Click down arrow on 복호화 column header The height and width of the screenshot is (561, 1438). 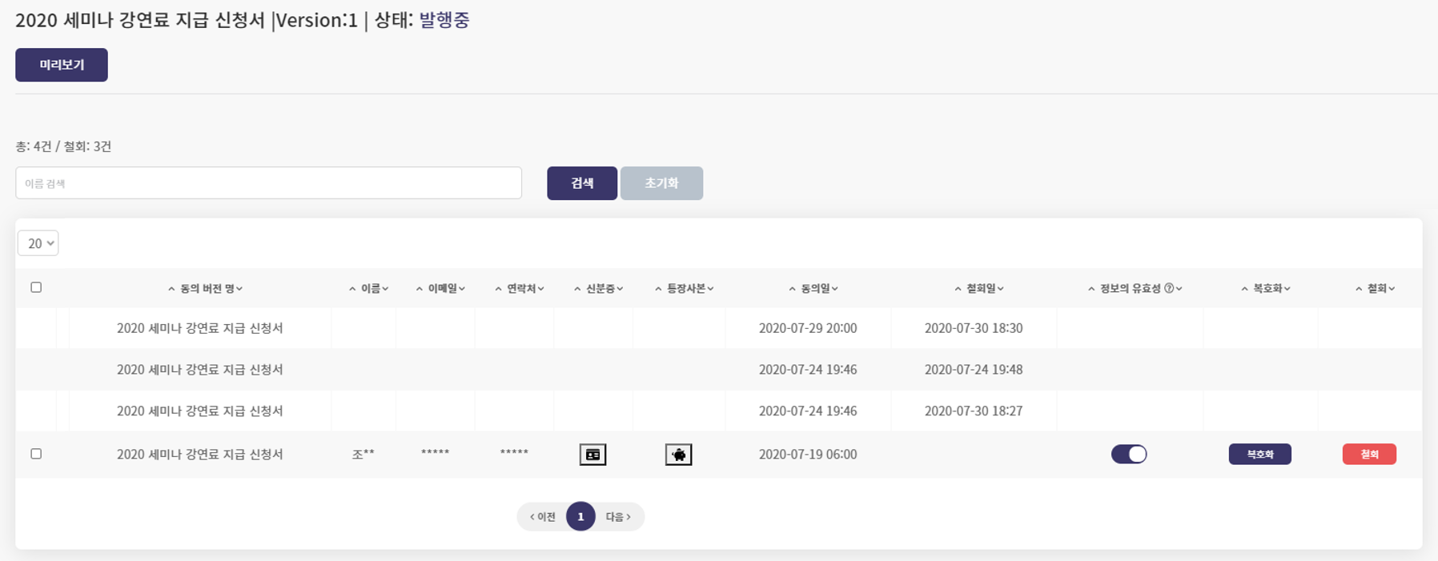coord(1287,289)
